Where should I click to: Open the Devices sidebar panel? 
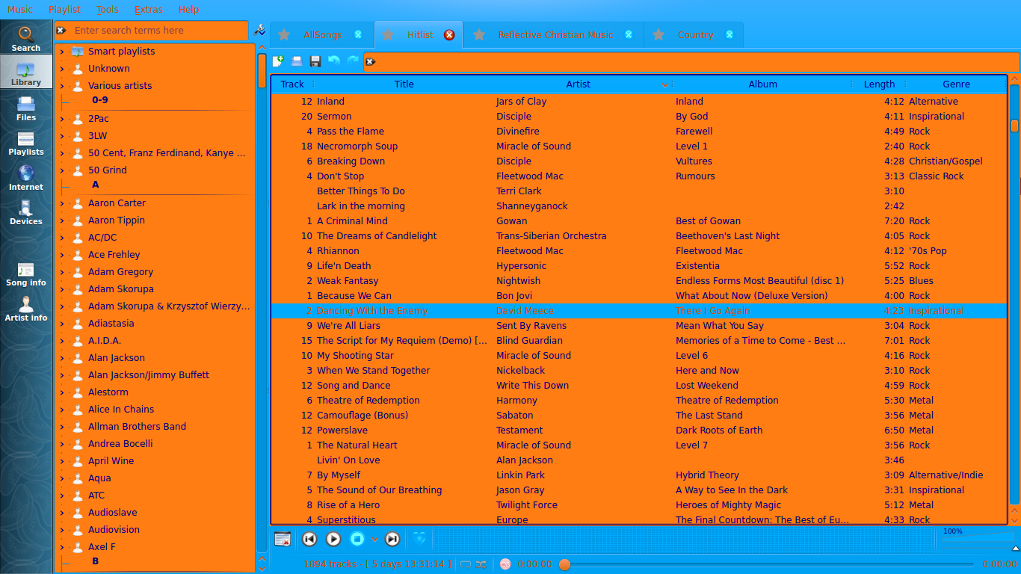coord(26,212)
